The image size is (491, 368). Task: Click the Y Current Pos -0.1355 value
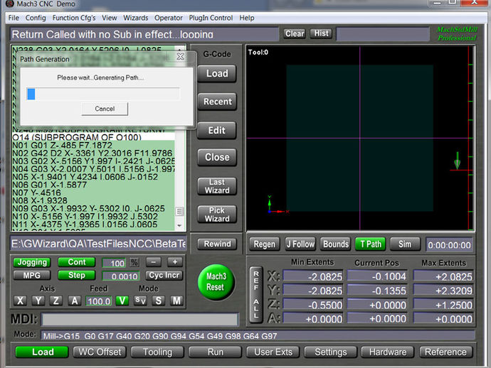tap(377, 291)
